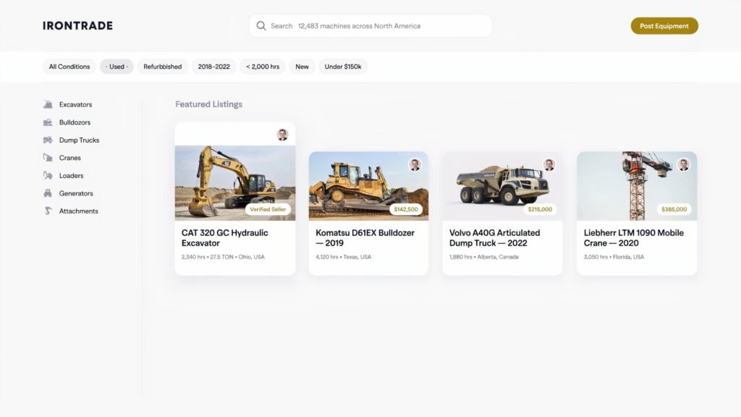The height and width of the screenshot is (417, 741).
Task: Open CAT 320 GC Hydraulic Excavator title
Action: [225, 237]
